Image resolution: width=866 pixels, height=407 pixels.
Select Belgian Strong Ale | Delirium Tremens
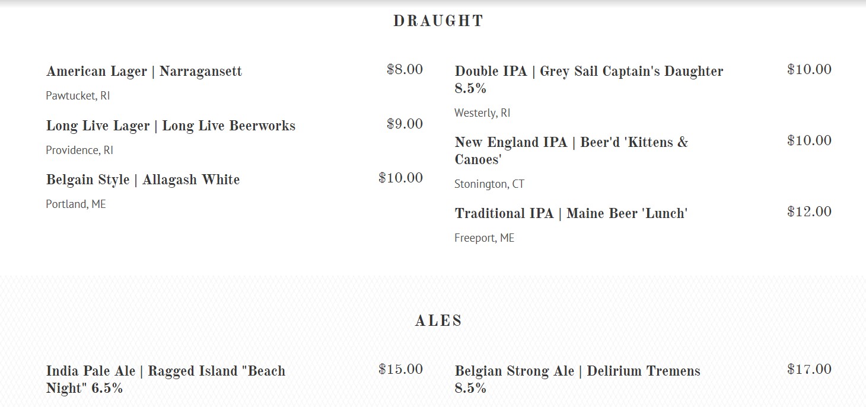(577, 371)
